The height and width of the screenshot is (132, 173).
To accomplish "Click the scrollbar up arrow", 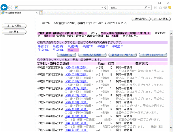I will pos(171,34).
